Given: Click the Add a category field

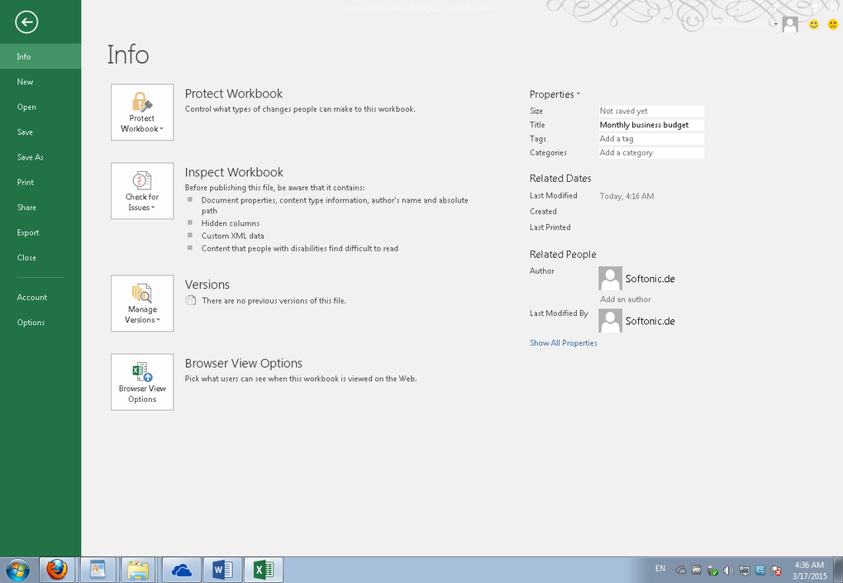Looking at the screenshot, I should click(651, 153).
